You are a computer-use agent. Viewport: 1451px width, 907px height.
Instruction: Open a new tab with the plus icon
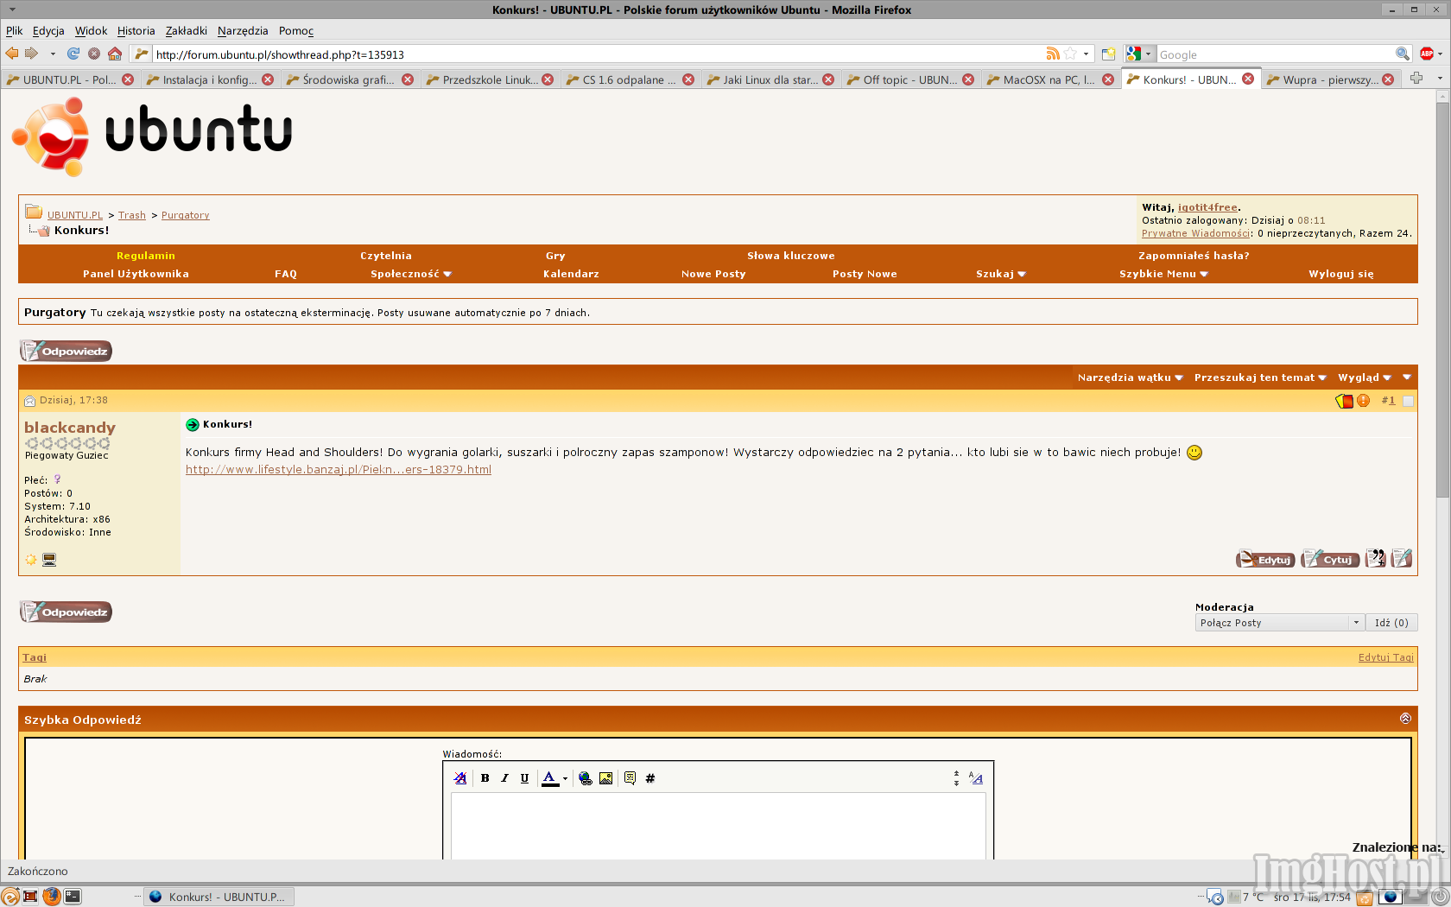click(1416, 79)
